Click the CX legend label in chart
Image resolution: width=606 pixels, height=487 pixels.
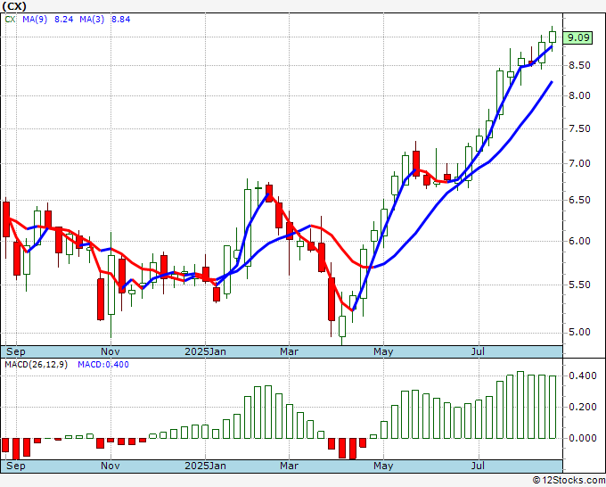(x=10, y=20)
